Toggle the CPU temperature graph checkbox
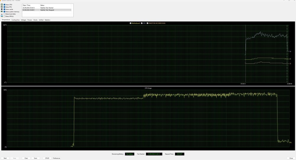 pyautogui.click(x=142, y=23)
